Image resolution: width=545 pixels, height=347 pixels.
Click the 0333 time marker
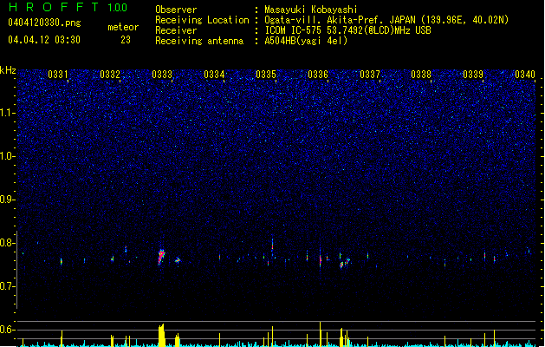pyautogui.click(x=162, y=74)
